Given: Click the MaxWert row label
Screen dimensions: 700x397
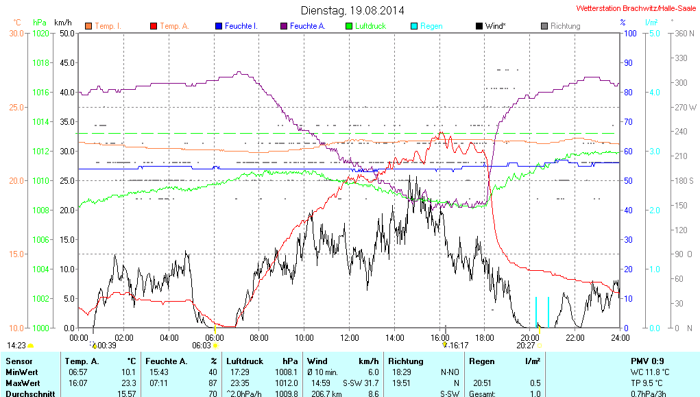Looking at the screenshot, I should [x=21, y=383].
